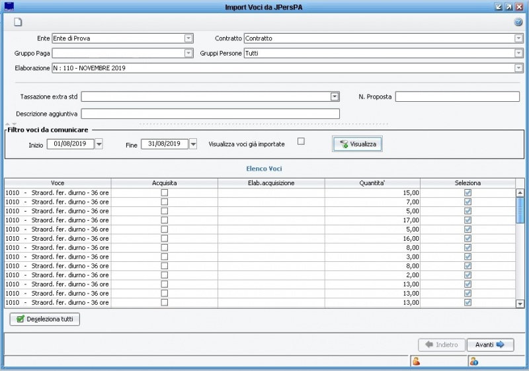This screenshot has width=529, height=371.
Task: Click the user icon in status bar
Action: coord(416,361)
